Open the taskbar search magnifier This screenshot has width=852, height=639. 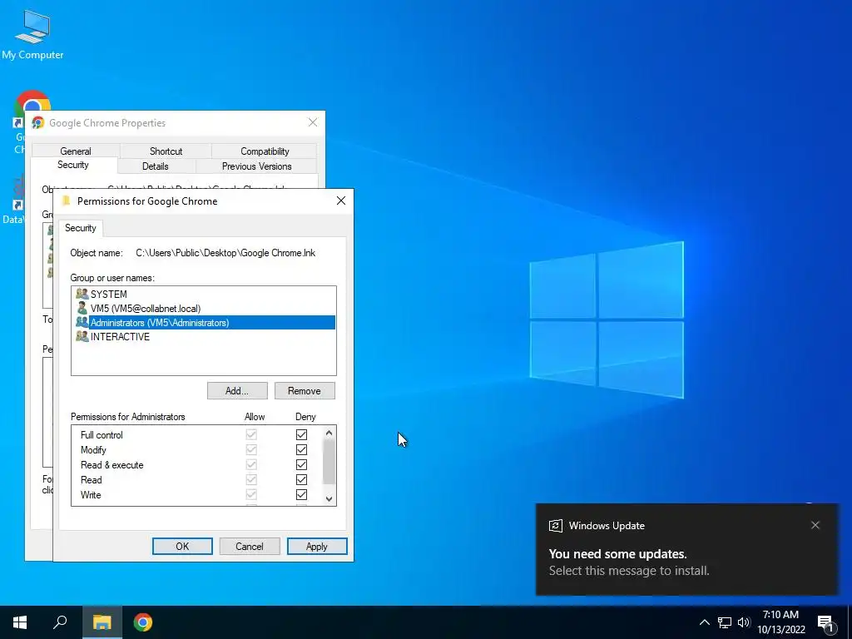tap(60, 622)
